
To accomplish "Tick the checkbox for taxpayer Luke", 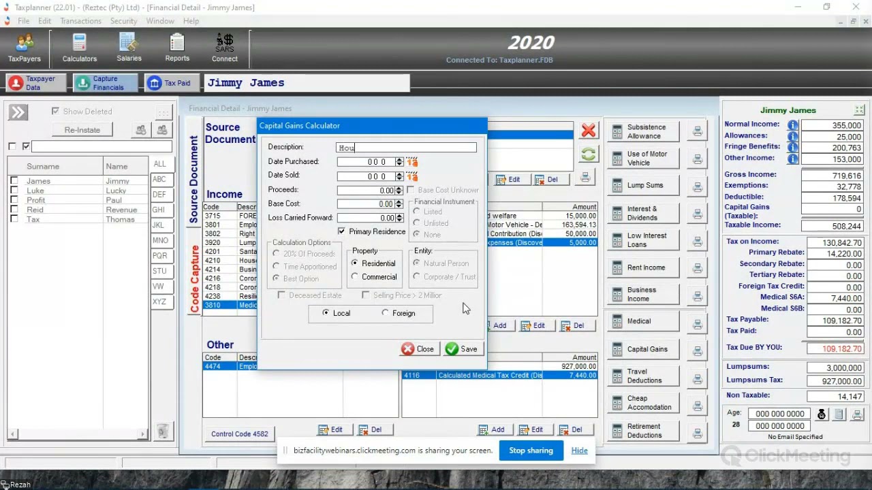I will tap(14, 191).
